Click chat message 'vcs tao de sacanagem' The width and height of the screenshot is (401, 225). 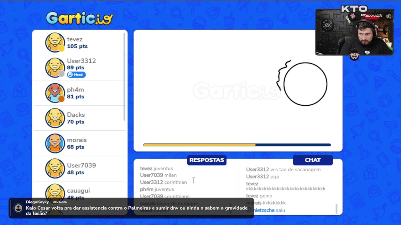[x=295, y=169]
